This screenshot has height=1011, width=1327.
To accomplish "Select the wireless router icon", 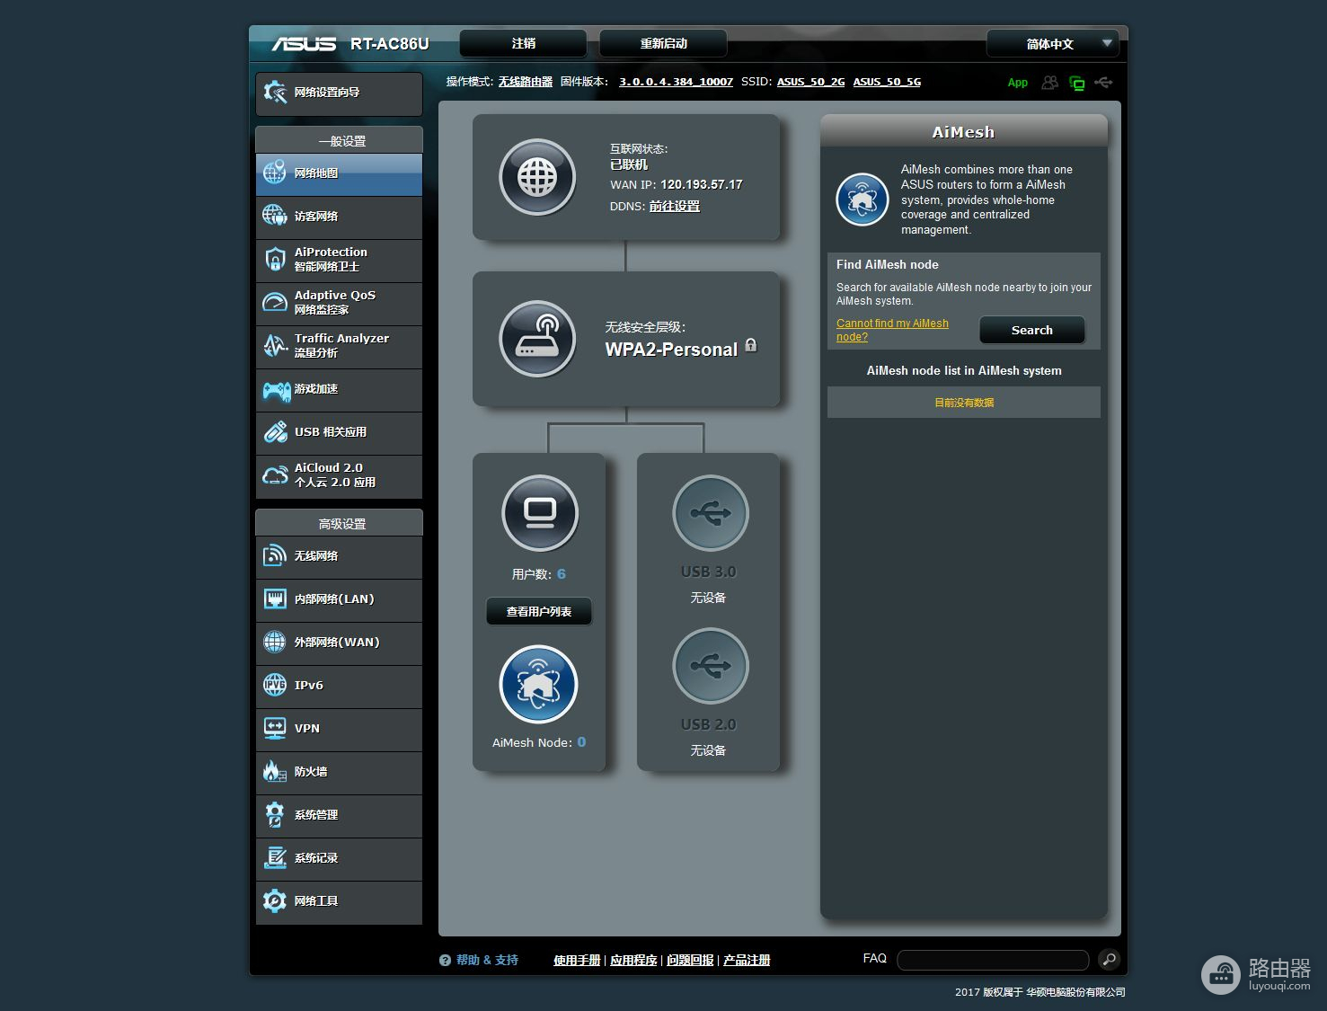I will tap(537, 340).
